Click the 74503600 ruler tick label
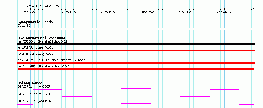Viewport: 263px width, 108px height. [185, 12]
